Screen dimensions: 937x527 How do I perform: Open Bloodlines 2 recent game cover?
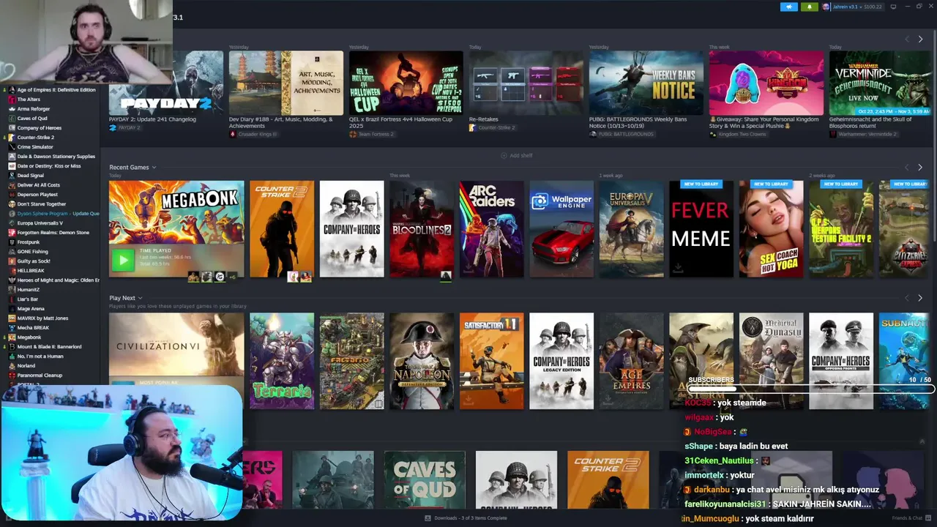coord(422,229)
